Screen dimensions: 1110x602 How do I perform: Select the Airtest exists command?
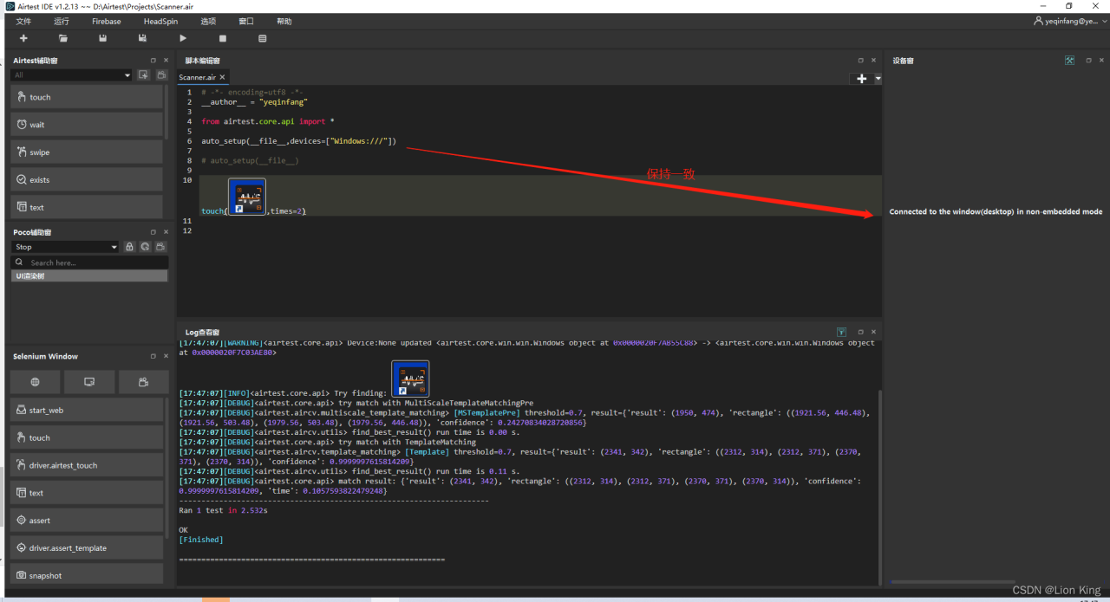(x=87, y=179)
